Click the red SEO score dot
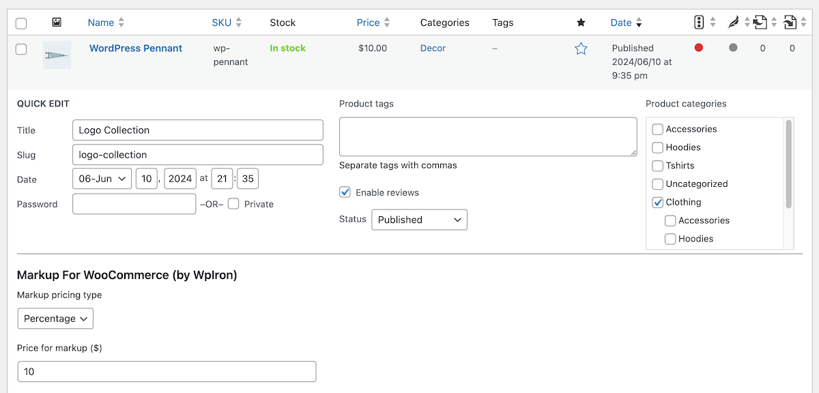Viewport: 819px width, 393px height. (699, 48)
